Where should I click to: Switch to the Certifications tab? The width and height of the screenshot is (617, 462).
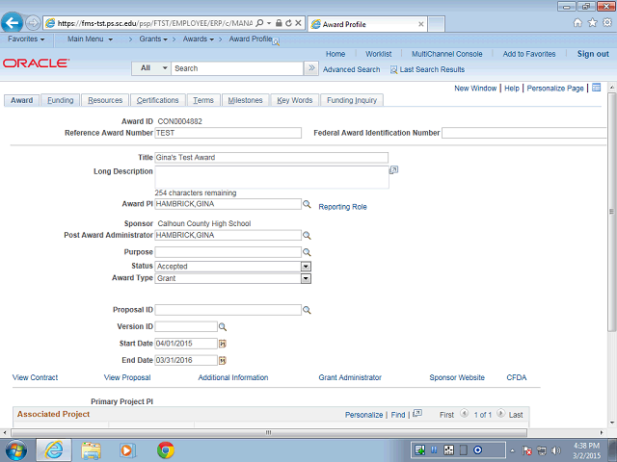pyautogui.click(x=157, y=100)
